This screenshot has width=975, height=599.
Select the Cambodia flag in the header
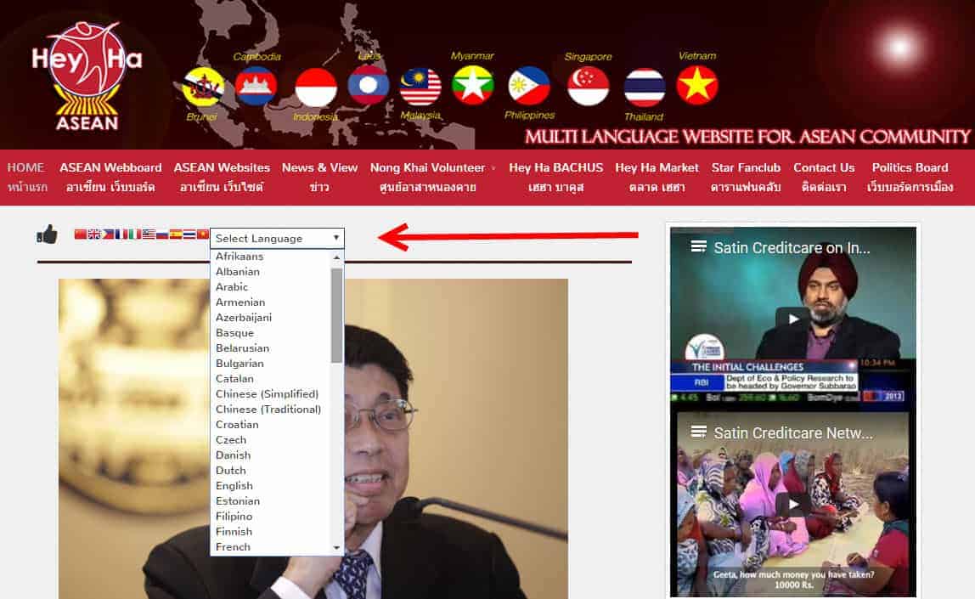coord(256,86)
